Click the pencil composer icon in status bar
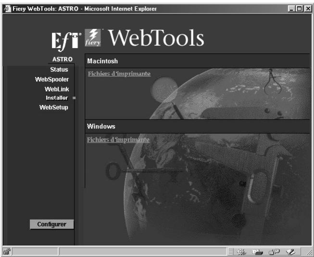The width and height of the screenshot is (314, 257). [x=290, y=252]
